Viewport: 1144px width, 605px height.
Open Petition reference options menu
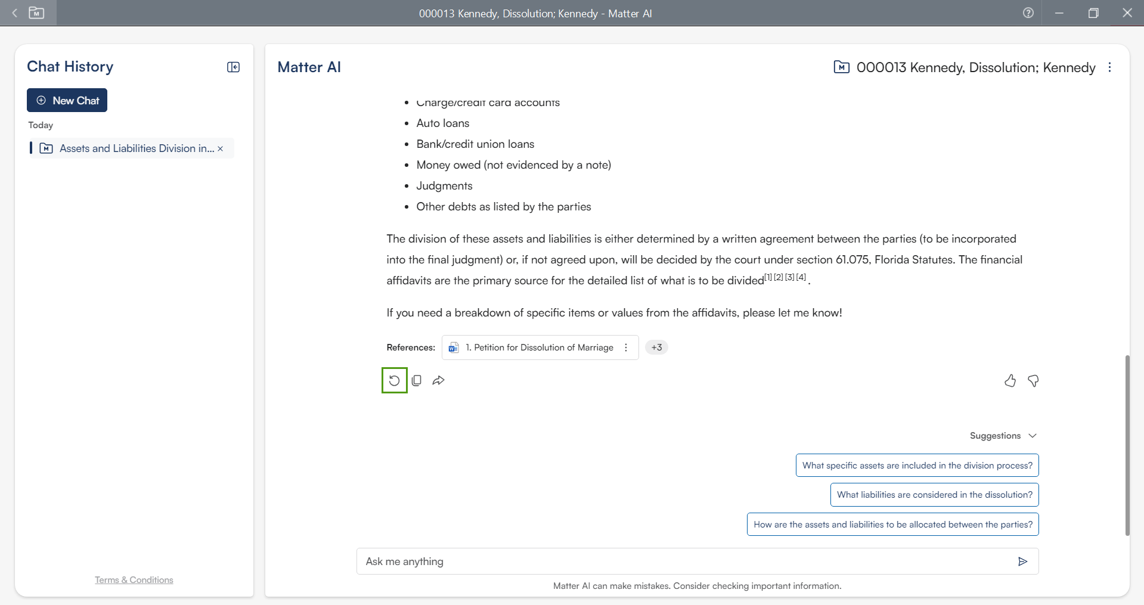coord(626,348)
